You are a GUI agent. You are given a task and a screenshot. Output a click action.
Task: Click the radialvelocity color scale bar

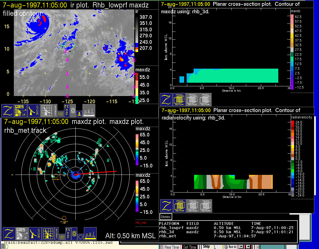[293, 158]
